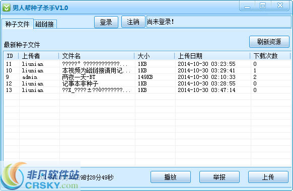Click date cell 2014-10-30 03:23:55
Screen dimensions: 293x191
pyautogui.click(x=206, y=64)
